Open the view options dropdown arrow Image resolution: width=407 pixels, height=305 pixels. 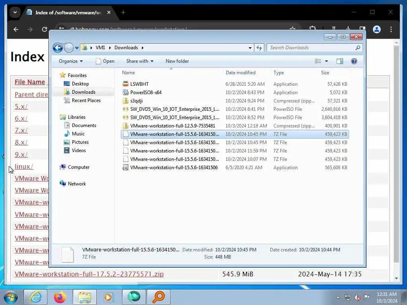(x=327, y=61)
